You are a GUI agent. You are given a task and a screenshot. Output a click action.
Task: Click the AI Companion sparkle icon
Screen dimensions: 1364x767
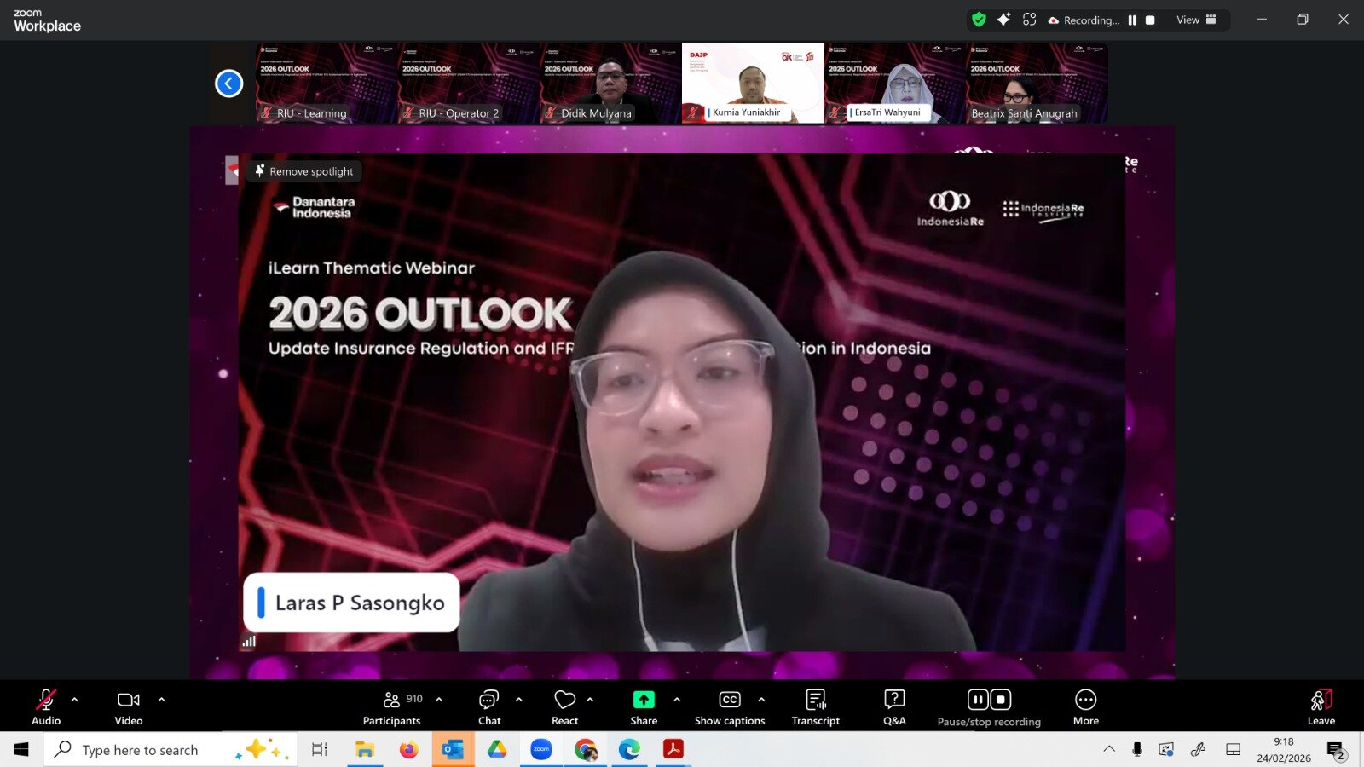pyautogui.click(x=1003, y=20)
